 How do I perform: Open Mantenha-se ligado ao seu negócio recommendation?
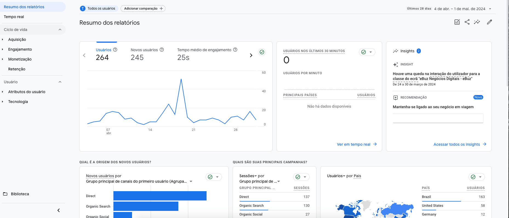point(433,107)
